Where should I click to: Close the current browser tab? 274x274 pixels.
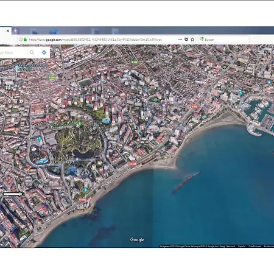point(8,30)
